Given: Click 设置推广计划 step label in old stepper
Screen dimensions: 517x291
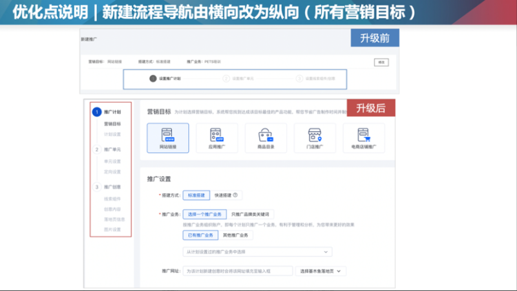Looking at the screenshot, I should click(x=170, y=79).
